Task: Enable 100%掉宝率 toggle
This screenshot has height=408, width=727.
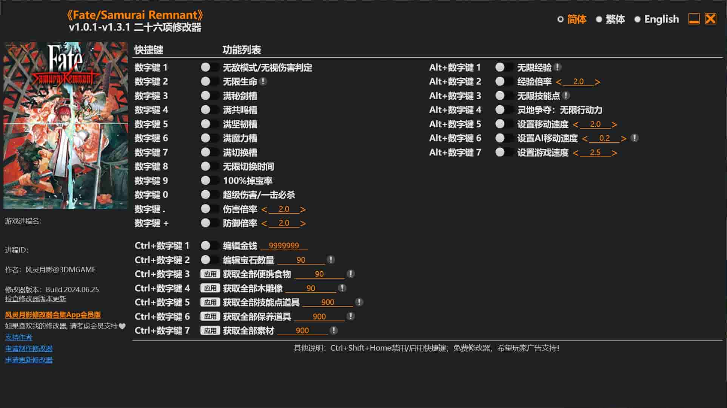Action: tap(210, 180)
